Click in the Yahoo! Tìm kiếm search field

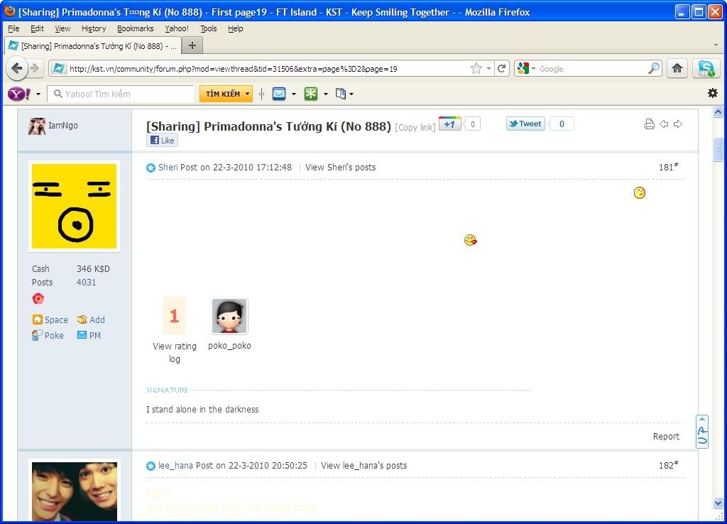coord(121,94)
